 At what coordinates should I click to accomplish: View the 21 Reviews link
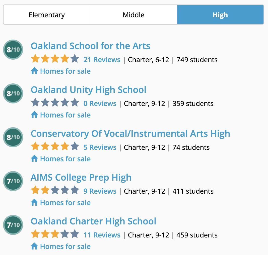coord(102,60)
